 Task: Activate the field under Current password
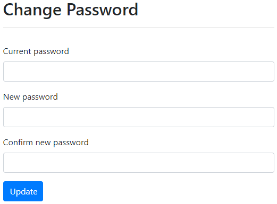139,72
